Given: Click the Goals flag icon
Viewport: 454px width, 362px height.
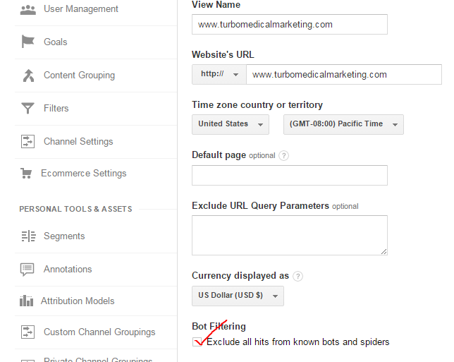Looking at the screenshot, I should tap(28, 42).
